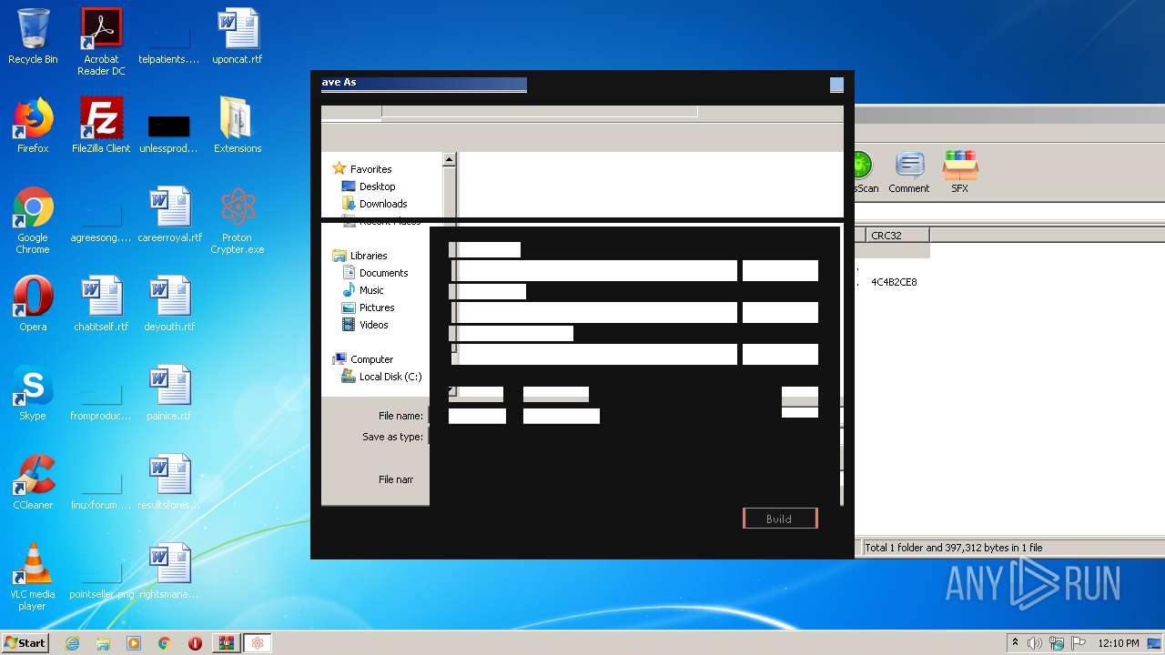Switch to Proton Crypter taskbar button
This screenshot has width=1165, height=655.
[258, 643]
